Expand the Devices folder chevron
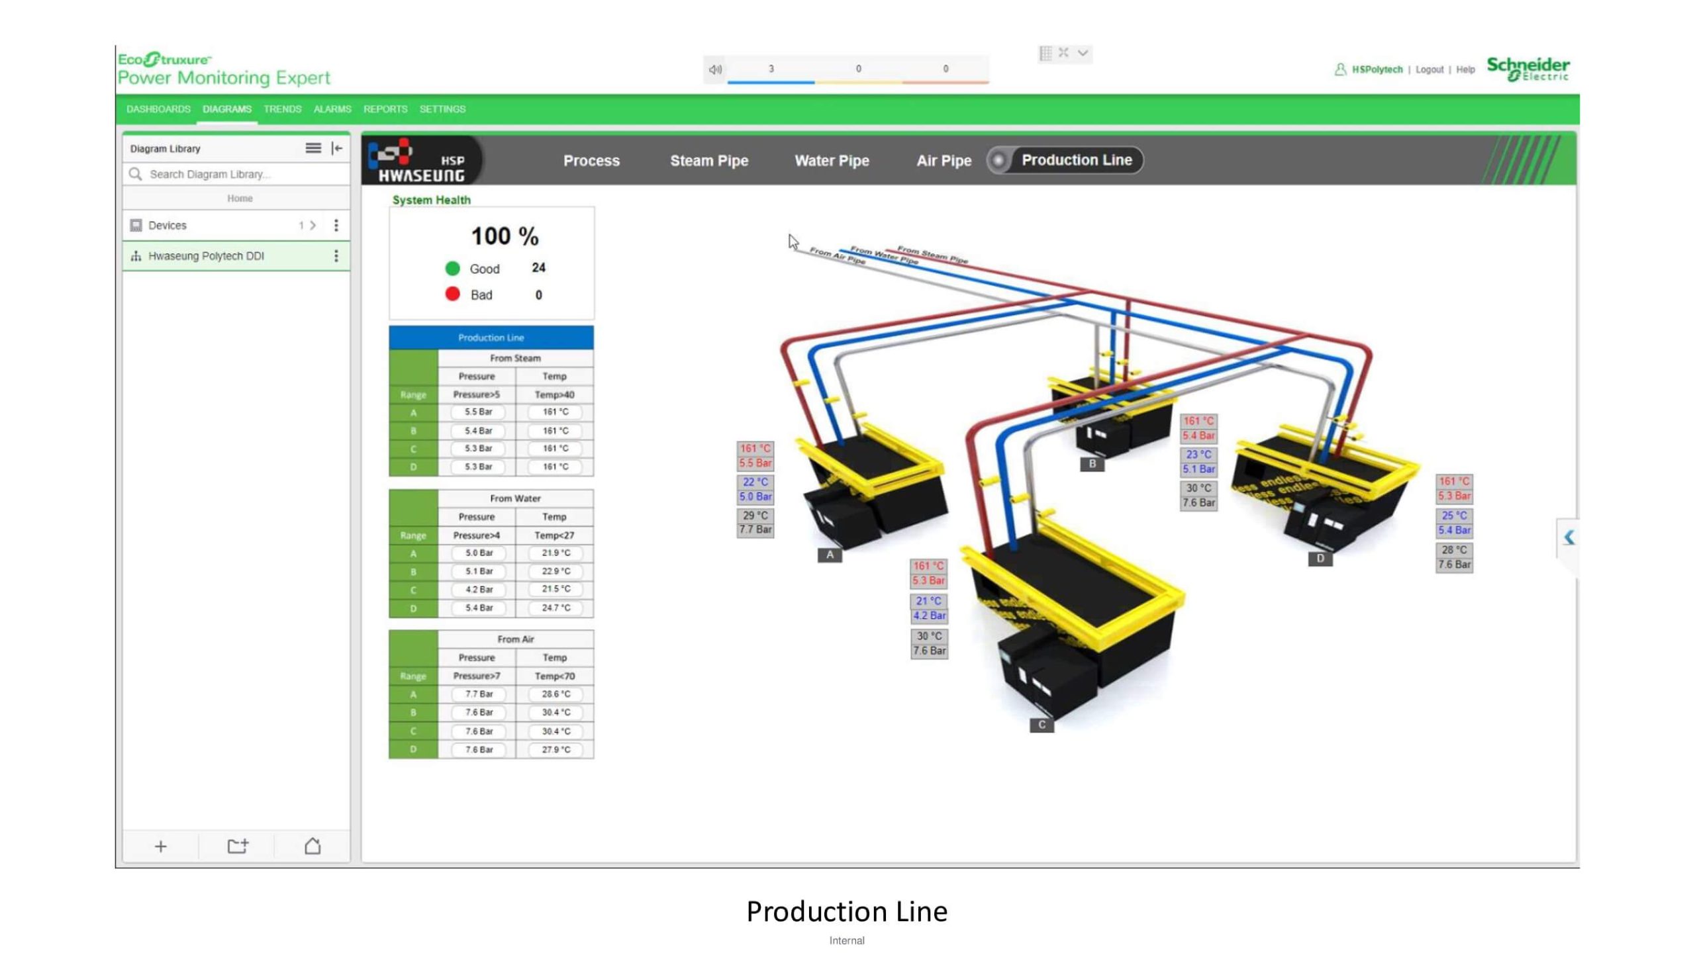Image resolution: width=1695 pixels, height=953 pixels. coord(313,226)
